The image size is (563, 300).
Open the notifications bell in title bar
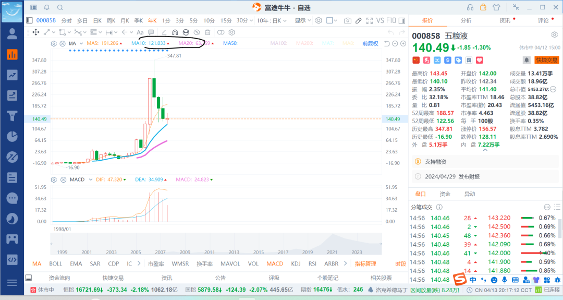[x=47, y=7]
